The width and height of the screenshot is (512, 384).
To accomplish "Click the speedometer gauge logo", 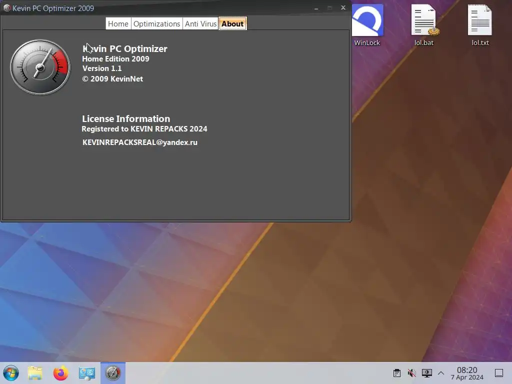I will point(40,67).
